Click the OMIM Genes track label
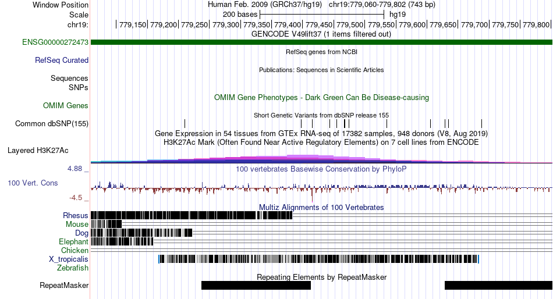This screenshot has height=299, width=553. pos(65,105)
